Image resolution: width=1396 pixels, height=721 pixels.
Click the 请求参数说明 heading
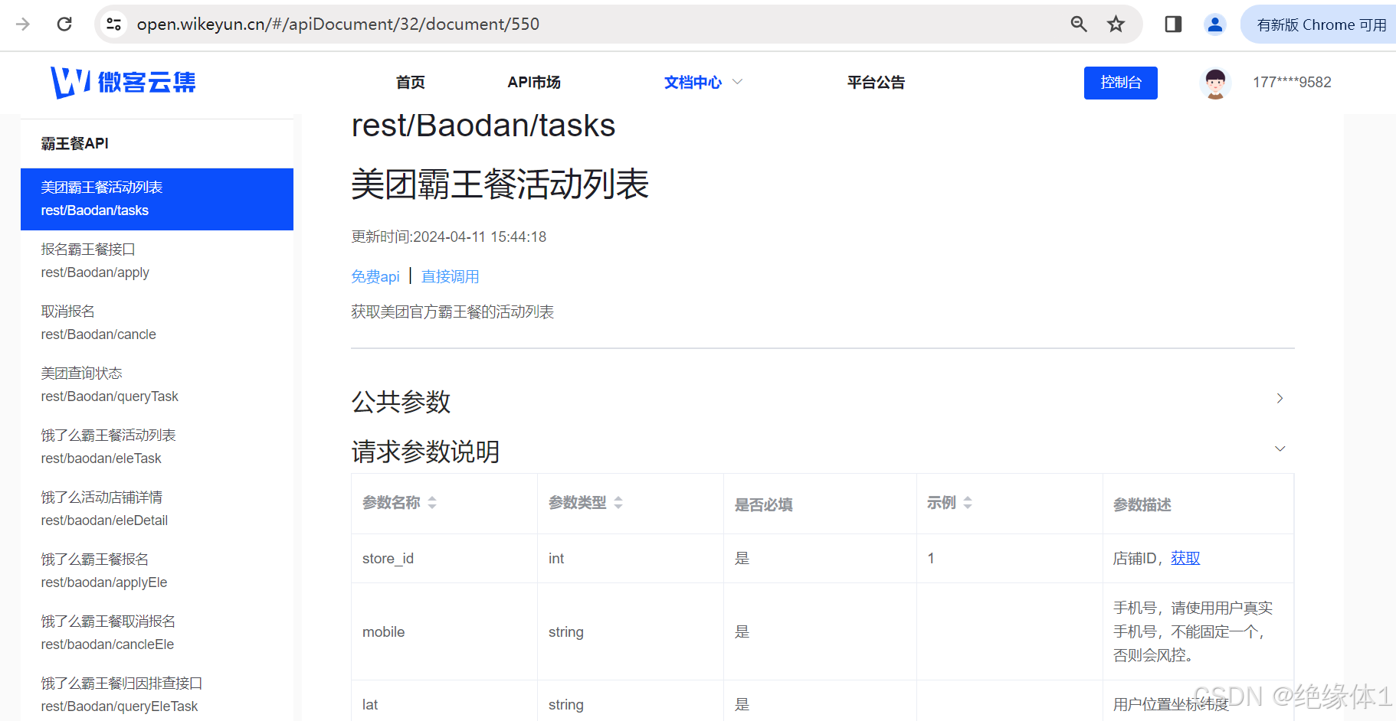tap(425, 452)
